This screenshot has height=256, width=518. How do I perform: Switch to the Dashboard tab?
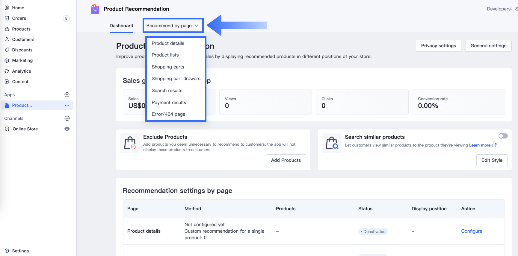121,26
